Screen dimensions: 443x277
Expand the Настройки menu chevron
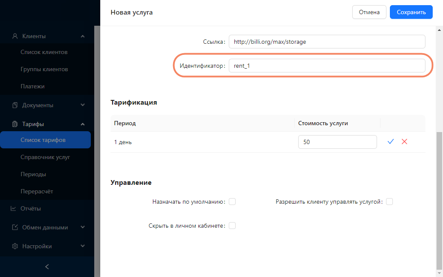[x=83, y=247]
